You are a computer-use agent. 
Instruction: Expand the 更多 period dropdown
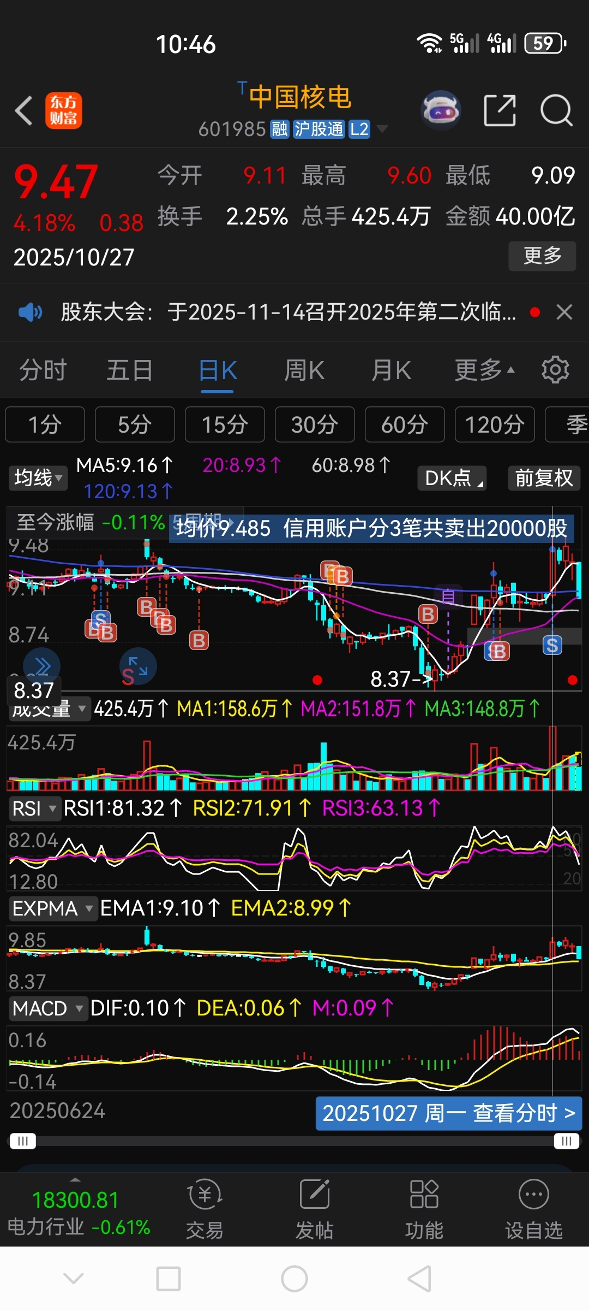pyautogui.click(x=485, y=370)
